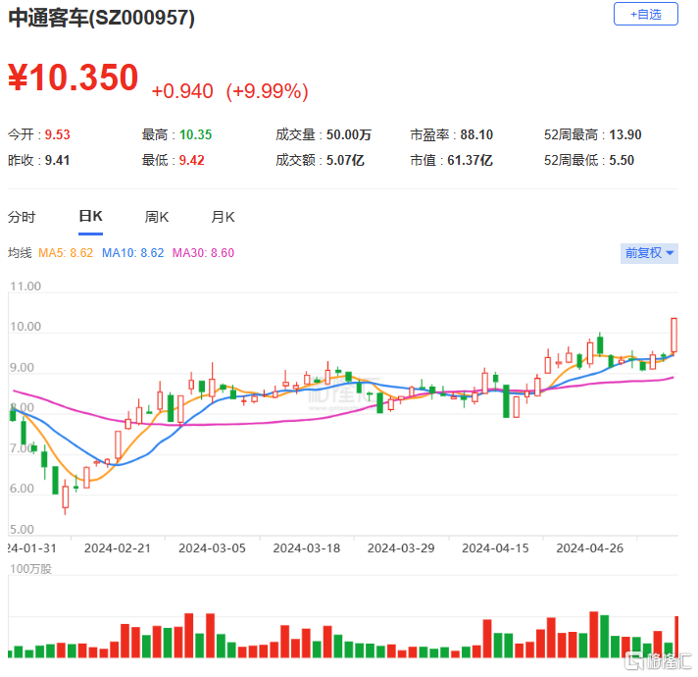Click the price change +0.940
This screenshot has height=677, width=698.
182,91
